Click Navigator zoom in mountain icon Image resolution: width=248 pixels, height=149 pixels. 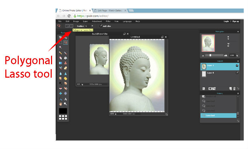coord(226,55)
